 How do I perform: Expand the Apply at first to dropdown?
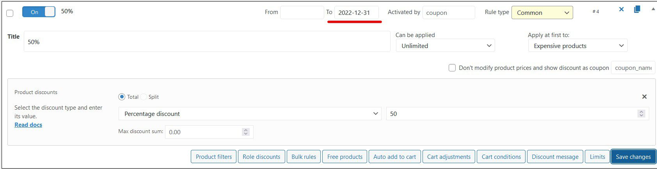click(578, 46)
